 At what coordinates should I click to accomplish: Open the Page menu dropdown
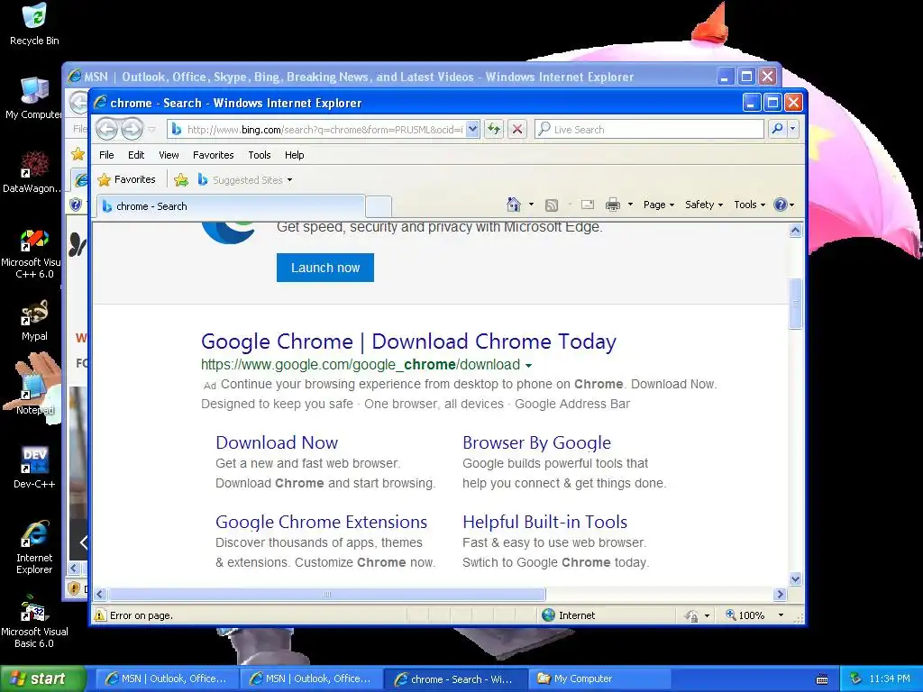coord(659,205)
